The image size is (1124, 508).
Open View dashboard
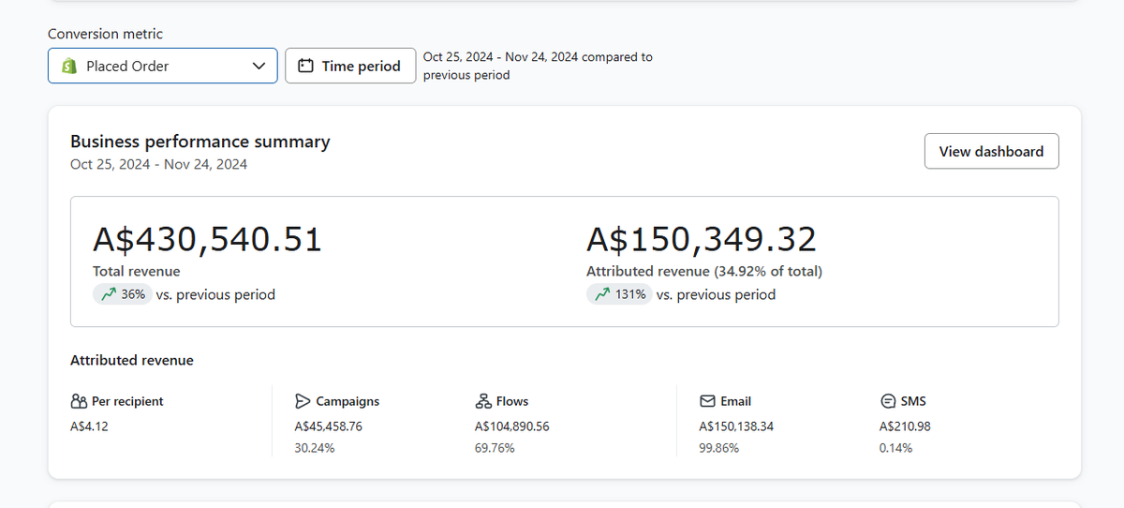[x=991, y=151]
